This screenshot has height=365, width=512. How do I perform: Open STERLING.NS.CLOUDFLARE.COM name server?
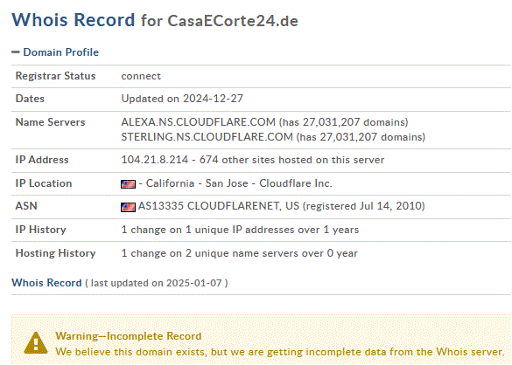[x=207, y=137]
